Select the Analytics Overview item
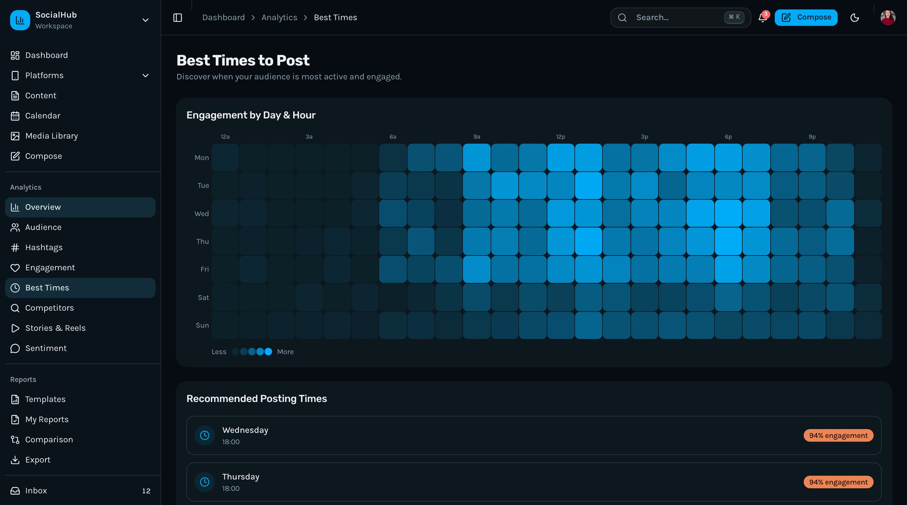This screenshot has width=907, height=505. point(80,207)
